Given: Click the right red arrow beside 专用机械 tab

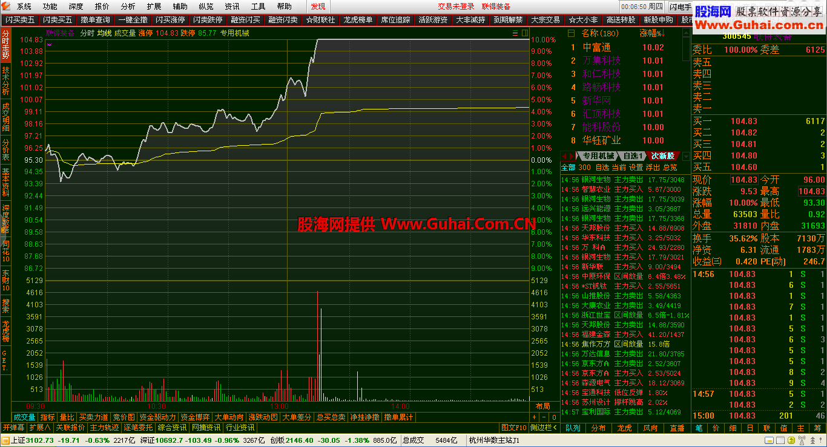Looking at the screenshot, I should (x=572, y=156).
